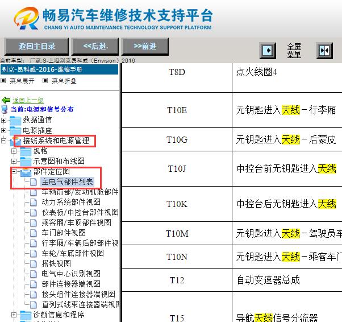Open 车辆前部/发动机舱部件 document
342x322 pixels.
(x=80, y=192)
